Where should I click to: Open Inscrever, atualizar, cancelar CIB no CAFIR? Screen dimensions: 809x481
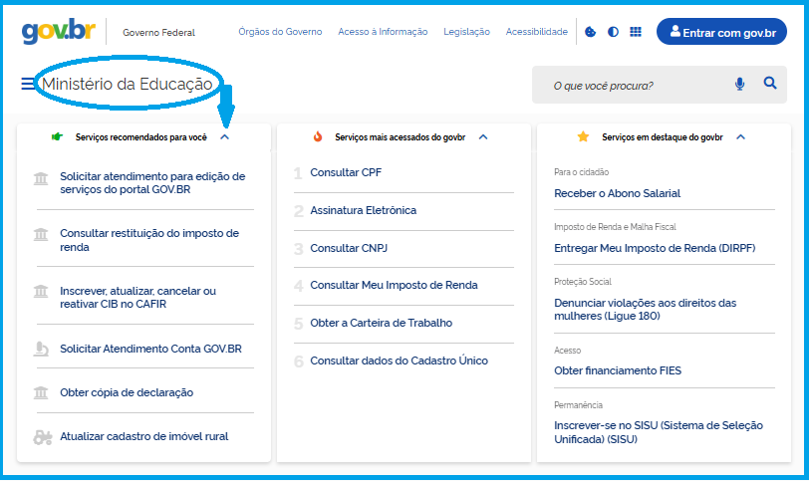pos(138,298)
